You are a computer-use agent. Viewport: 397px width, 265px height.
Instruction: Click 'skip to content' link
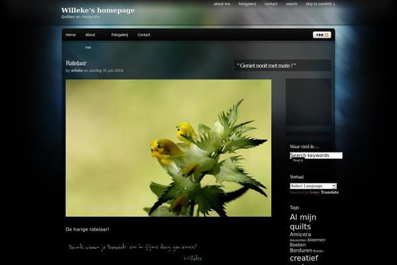point(320,4)
